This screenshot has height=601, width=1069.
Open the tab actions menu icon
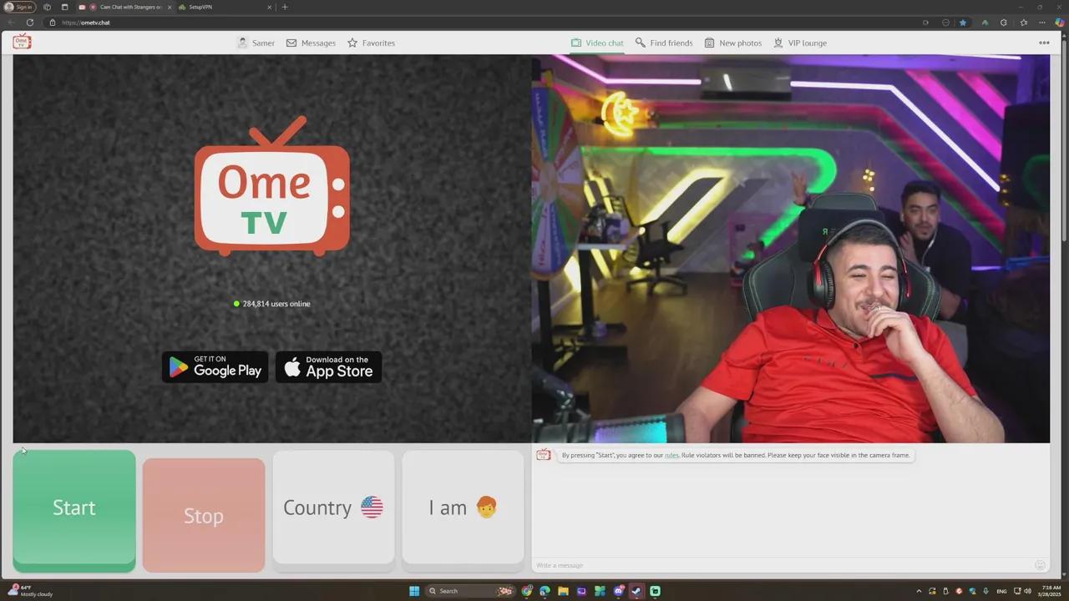coord(64,7)
